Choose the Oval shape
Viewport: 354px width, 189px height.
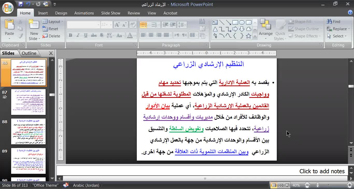242,22
